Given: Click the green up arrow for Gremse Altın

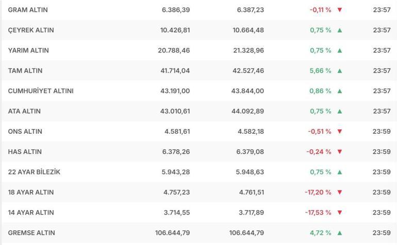Looking at the screenshot, I should tap(340, 233).
